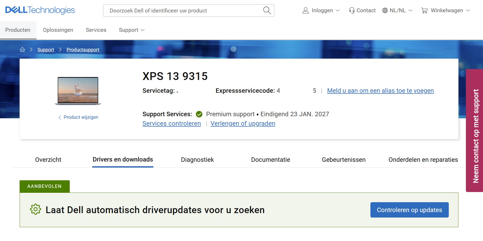483x241 pixels.
Task: Switch to the Documentatie tab
Action: point(270,160)
